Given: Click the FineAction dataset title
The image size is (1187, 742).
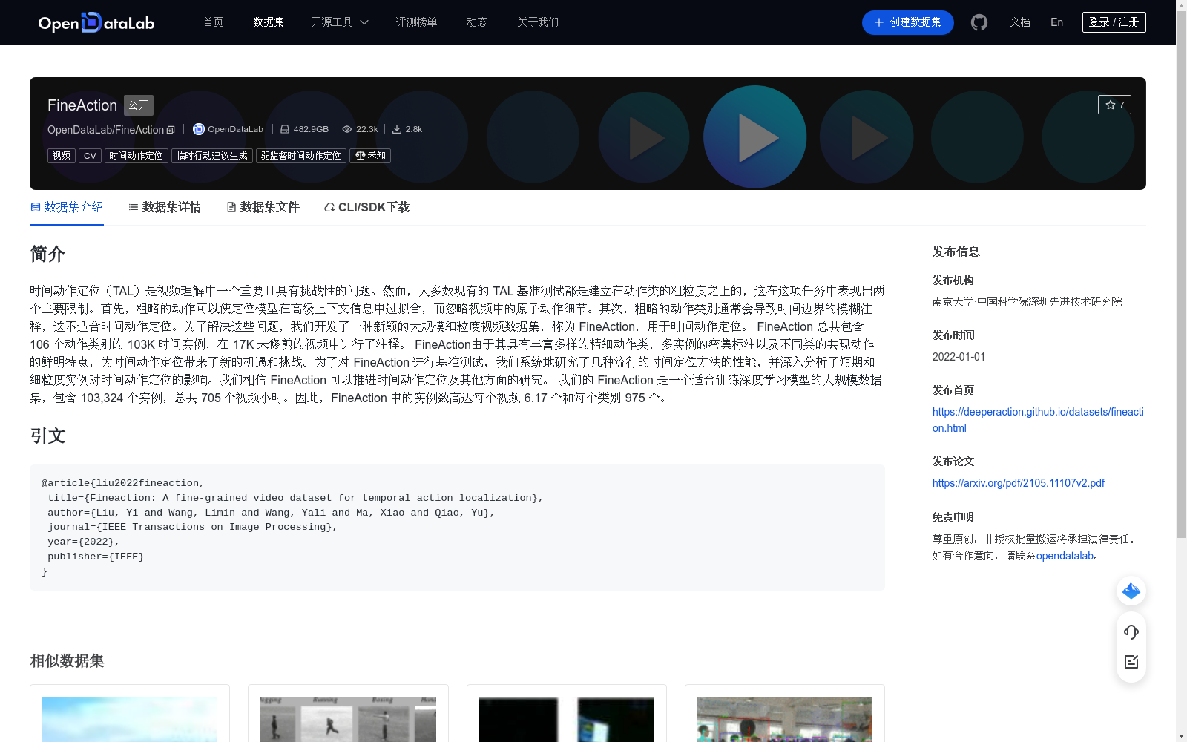Looking at the screenshot, I should tap(82, 105).
